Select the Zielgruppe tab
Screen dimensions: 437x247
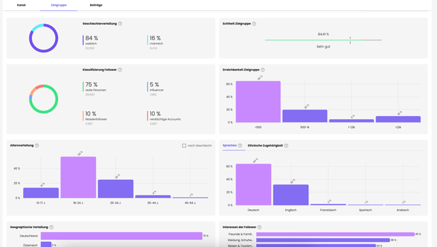click(x=59, y=5)
